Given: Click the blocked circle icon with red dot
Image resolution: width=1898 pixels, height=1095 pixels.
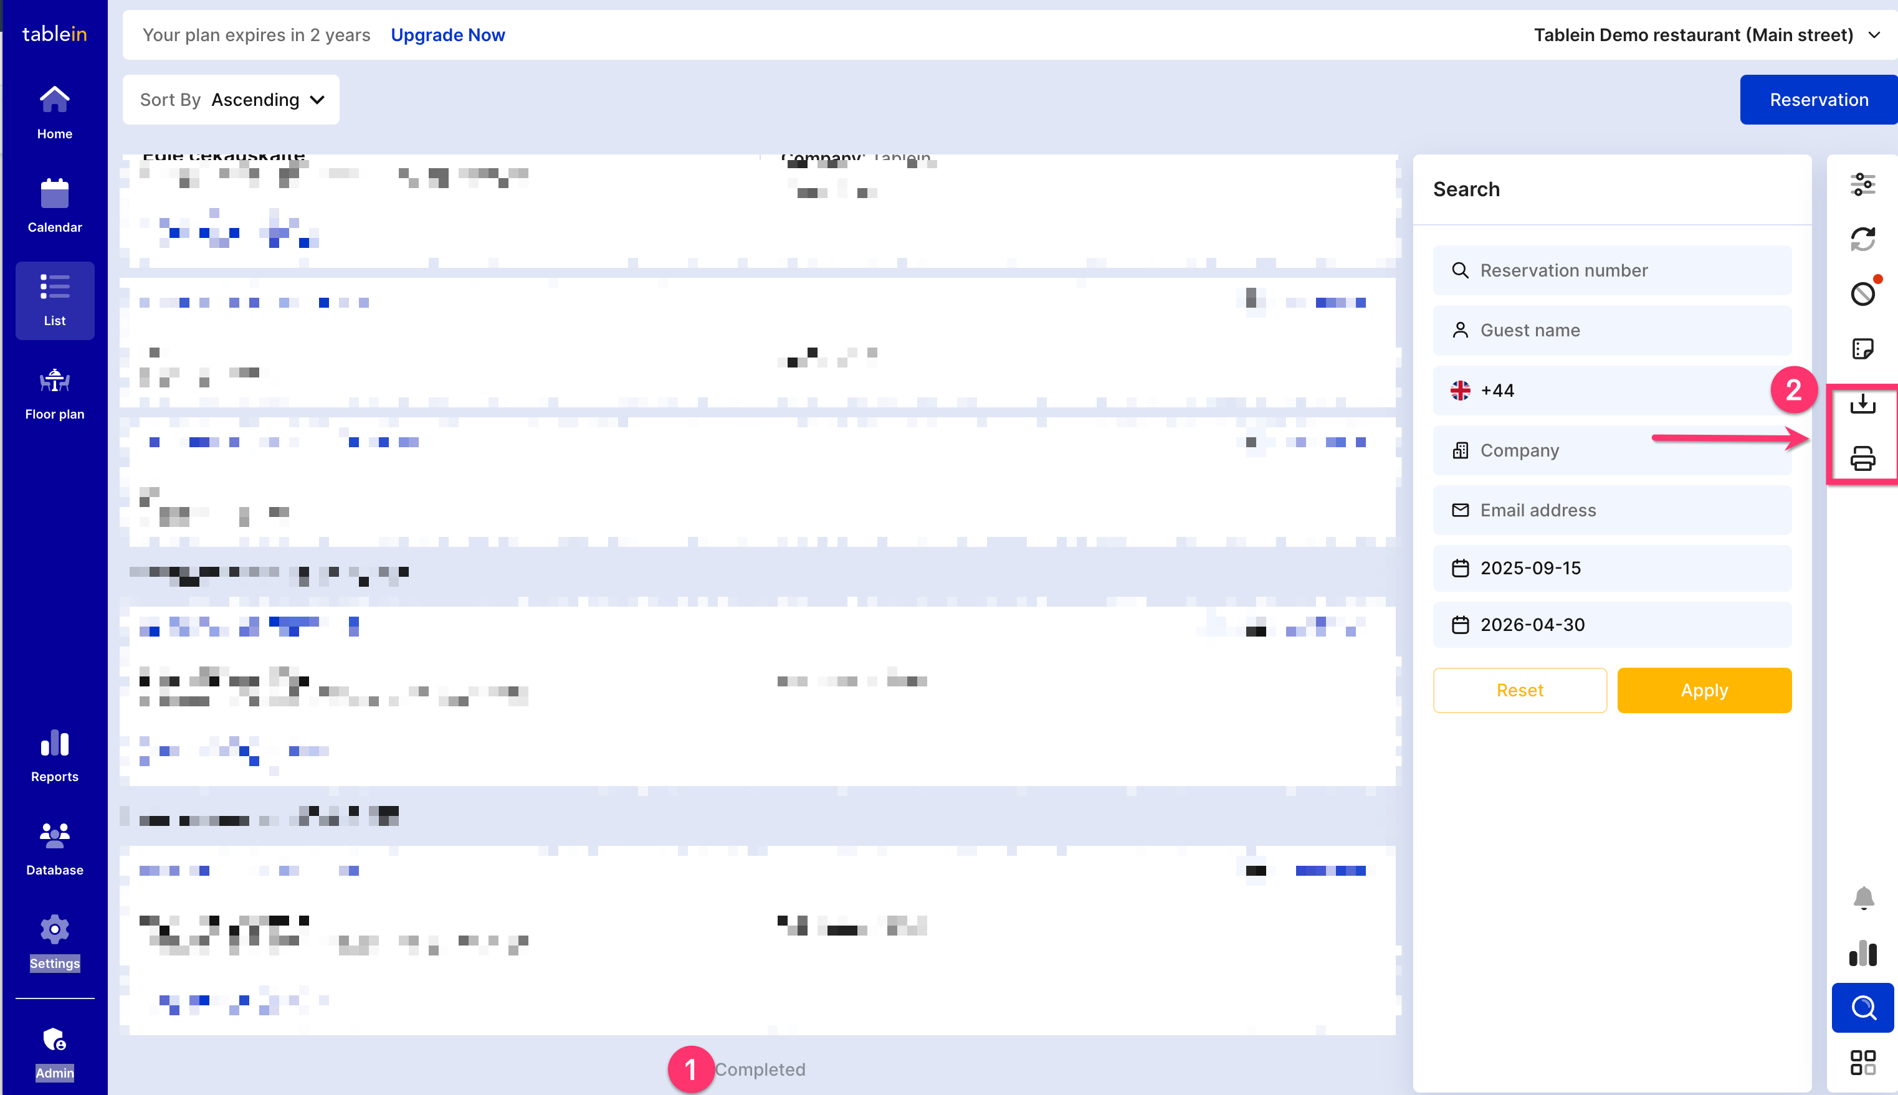Looking at the screenshot, I should pyautogui.click(x=1862, y=293).
